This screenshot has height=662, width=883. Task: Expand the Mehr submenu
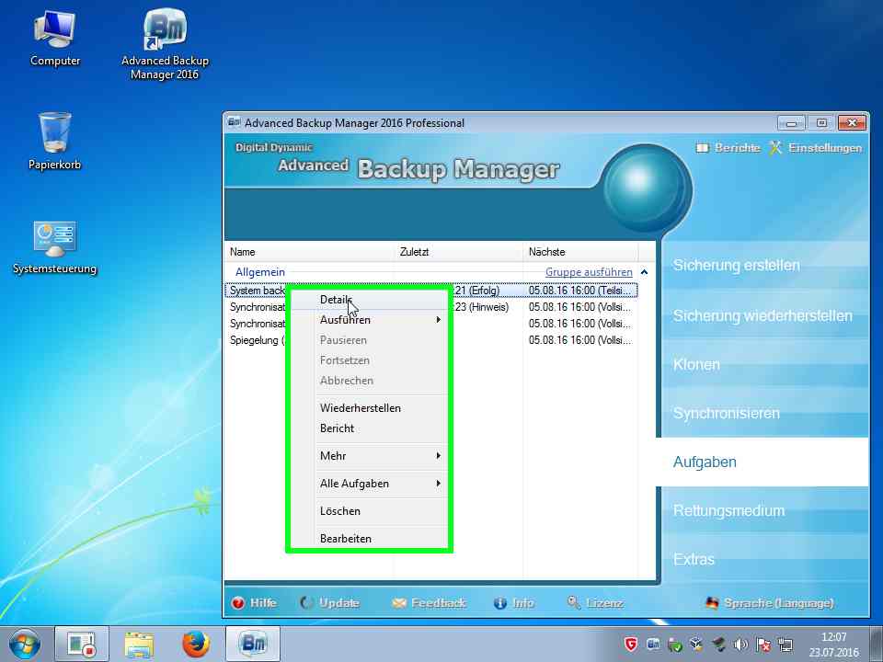[x=381, y=456]
